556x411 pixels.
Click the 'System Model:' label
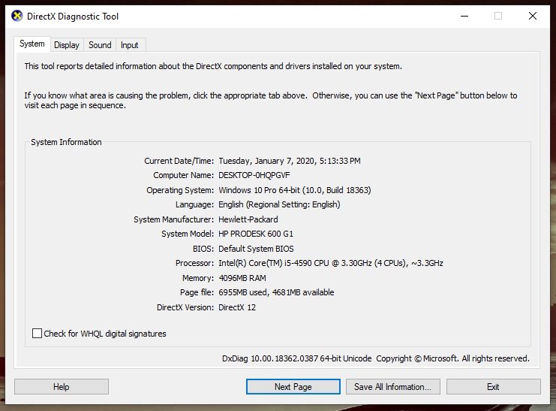pyautogui.click(x=188, y=234)
